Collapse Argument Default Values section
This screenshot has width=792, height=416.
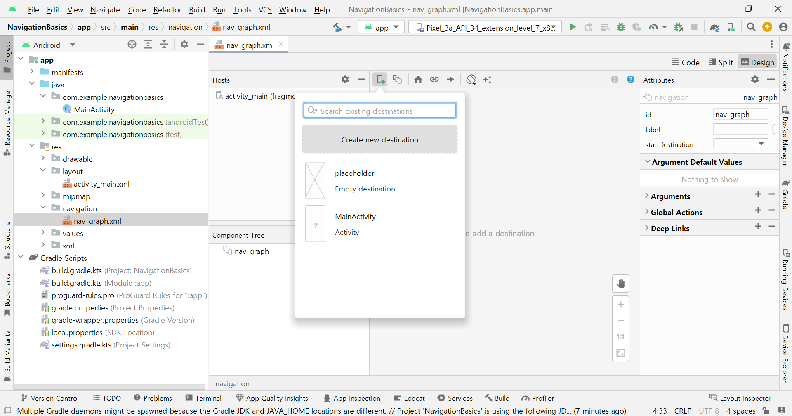click(647, 161)
